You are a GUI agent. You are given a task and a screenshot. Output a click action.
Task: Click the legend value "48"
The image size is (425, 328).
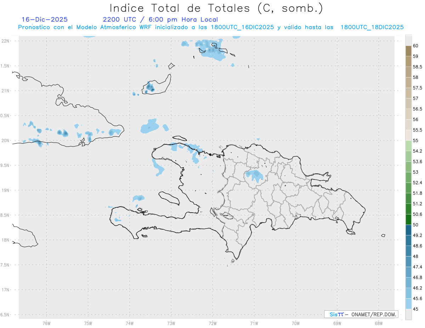pos(415,257)
